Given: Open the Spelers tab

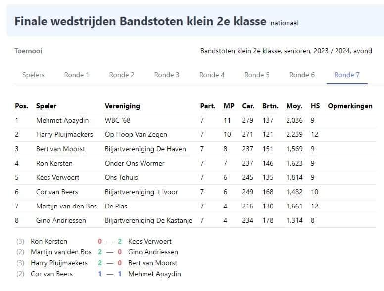Looking at the screenshot, I should coord(33,75).
